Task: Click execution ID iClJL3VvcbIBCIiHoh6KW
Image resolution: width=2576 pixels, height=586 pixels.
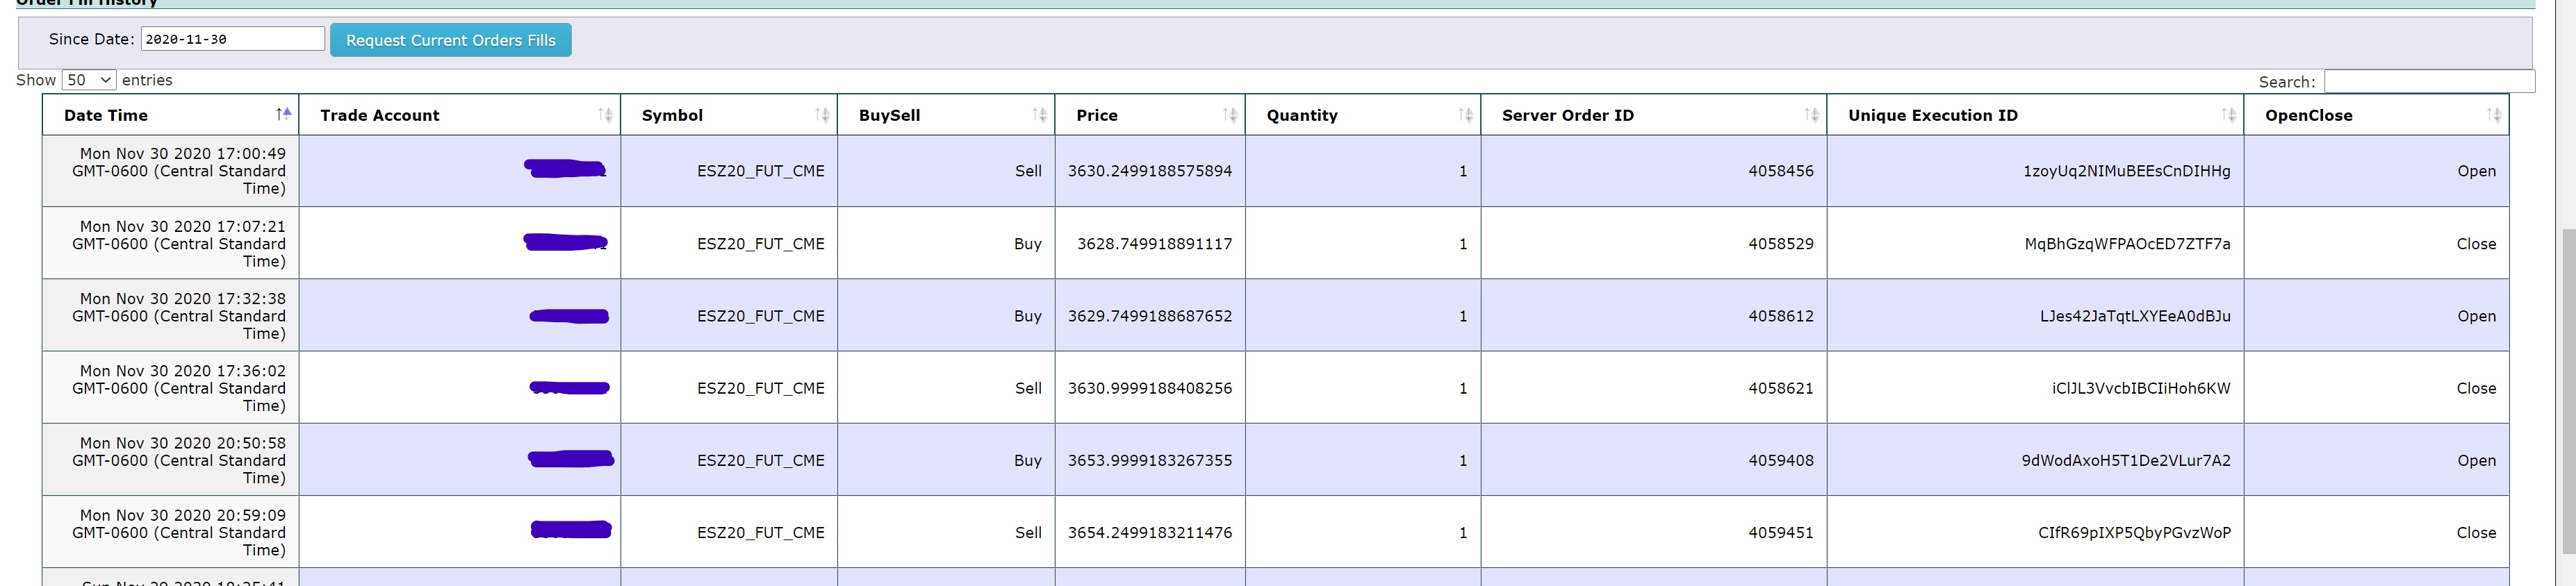Action: point(2141,388)
